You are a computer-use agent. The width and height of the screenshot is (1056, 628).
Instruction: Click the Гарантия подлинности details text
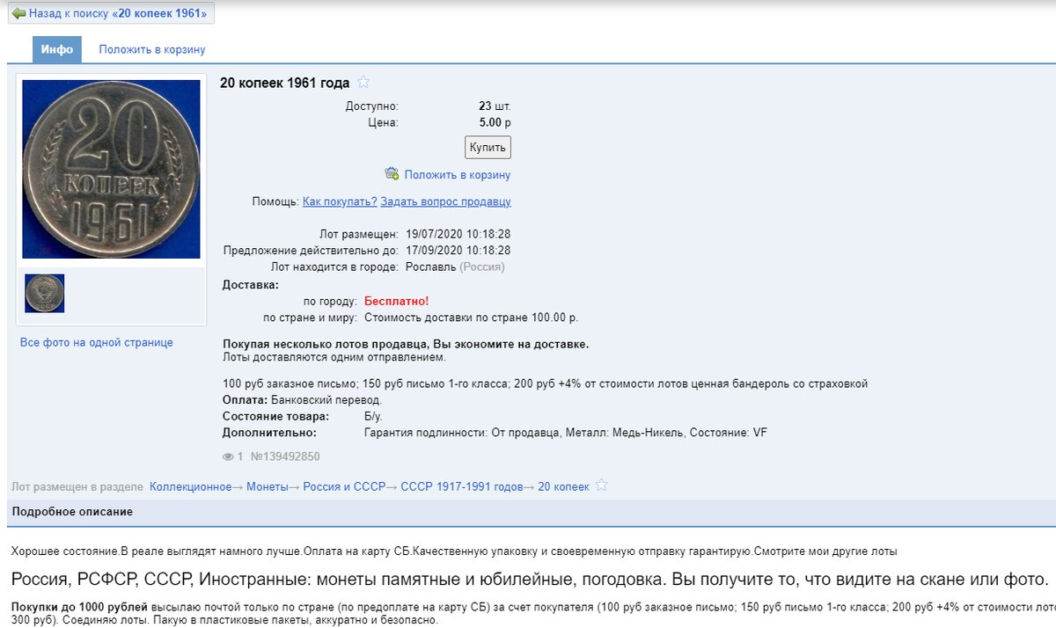(x=566, y=433)
